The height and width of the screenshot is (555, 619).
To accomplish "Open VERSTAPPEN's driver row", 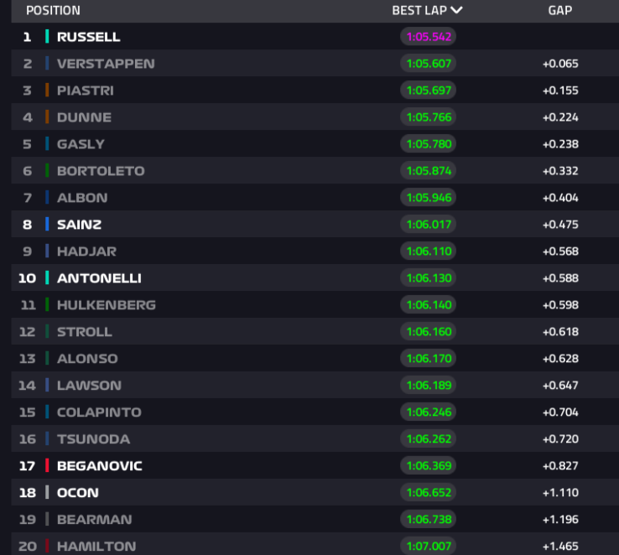I will tap(105, 64).
